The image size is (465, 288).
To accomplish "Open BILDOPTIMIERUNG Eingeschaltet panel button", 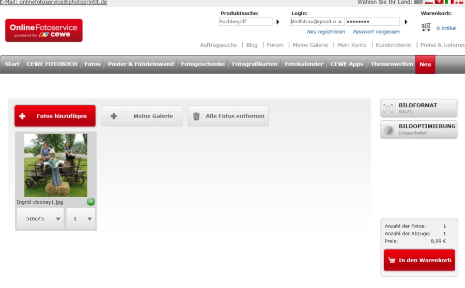I will [x=419, y=130].
